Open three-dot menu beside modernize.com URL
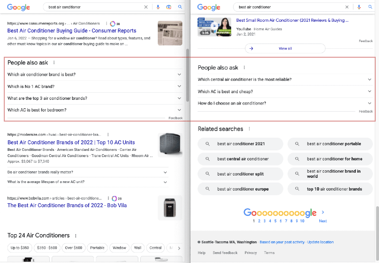379x263 pixels. 108,134
